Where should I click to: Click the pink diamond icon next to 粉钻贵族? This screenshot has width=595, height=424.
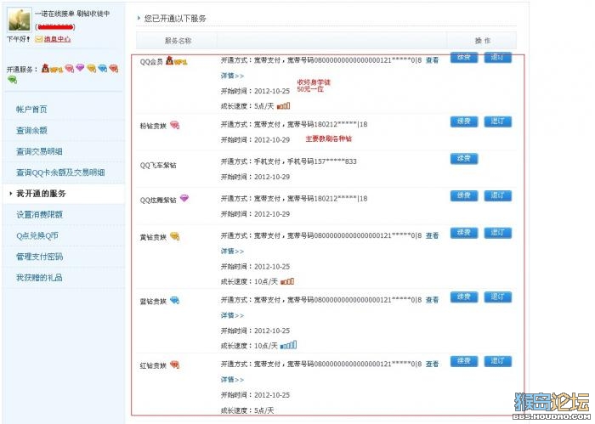pyautogui.click(x=174, y=125)
